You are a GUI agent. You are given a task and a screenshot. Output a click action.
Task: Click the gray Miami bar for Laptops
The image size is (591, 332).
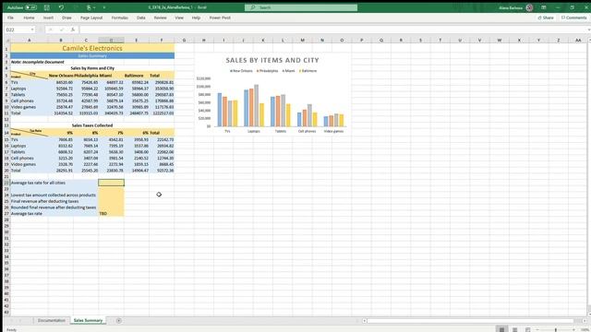pos(257,105)
